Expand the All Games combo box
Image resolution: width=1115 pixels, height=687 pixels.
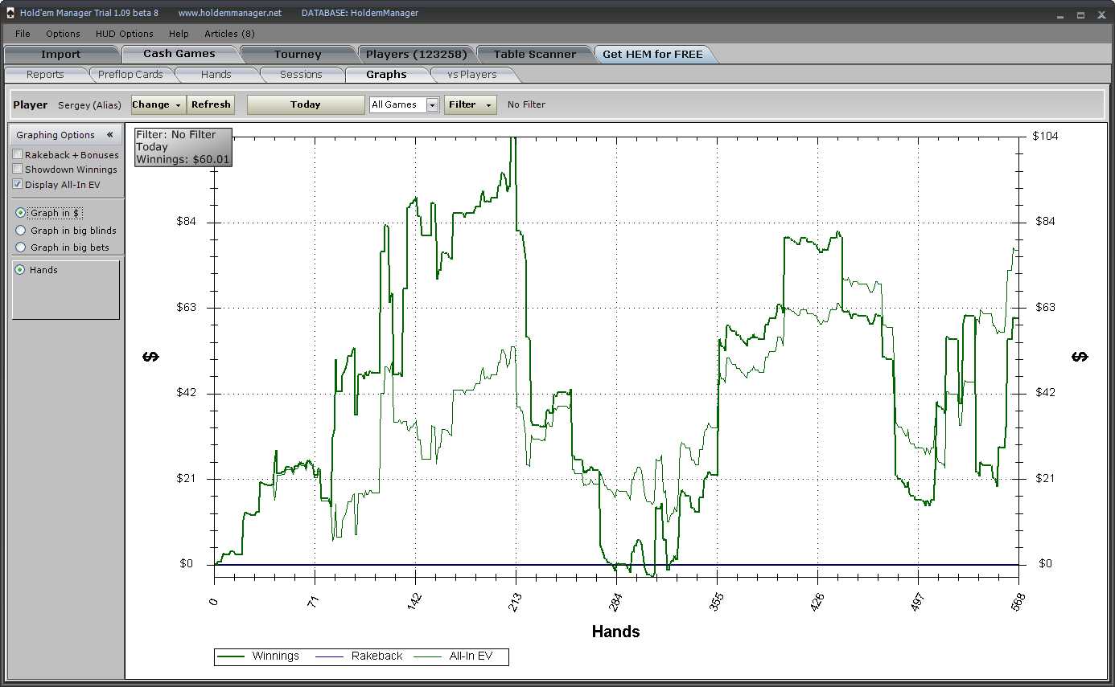(432, 105)
